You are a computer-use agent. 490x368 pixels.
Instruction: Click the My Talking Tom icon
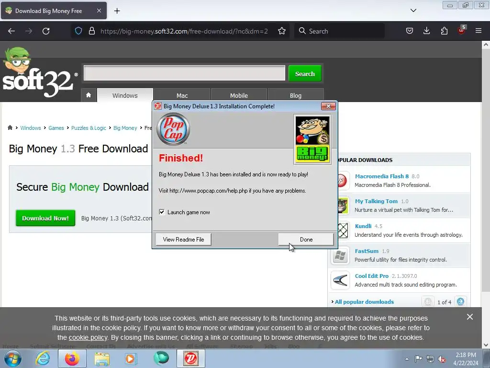click(x=343, y=206)
